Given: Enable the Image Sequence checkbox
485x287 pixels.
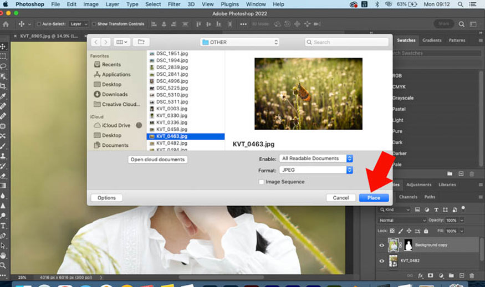Looking at the screenshot, I should click(262, 182).
